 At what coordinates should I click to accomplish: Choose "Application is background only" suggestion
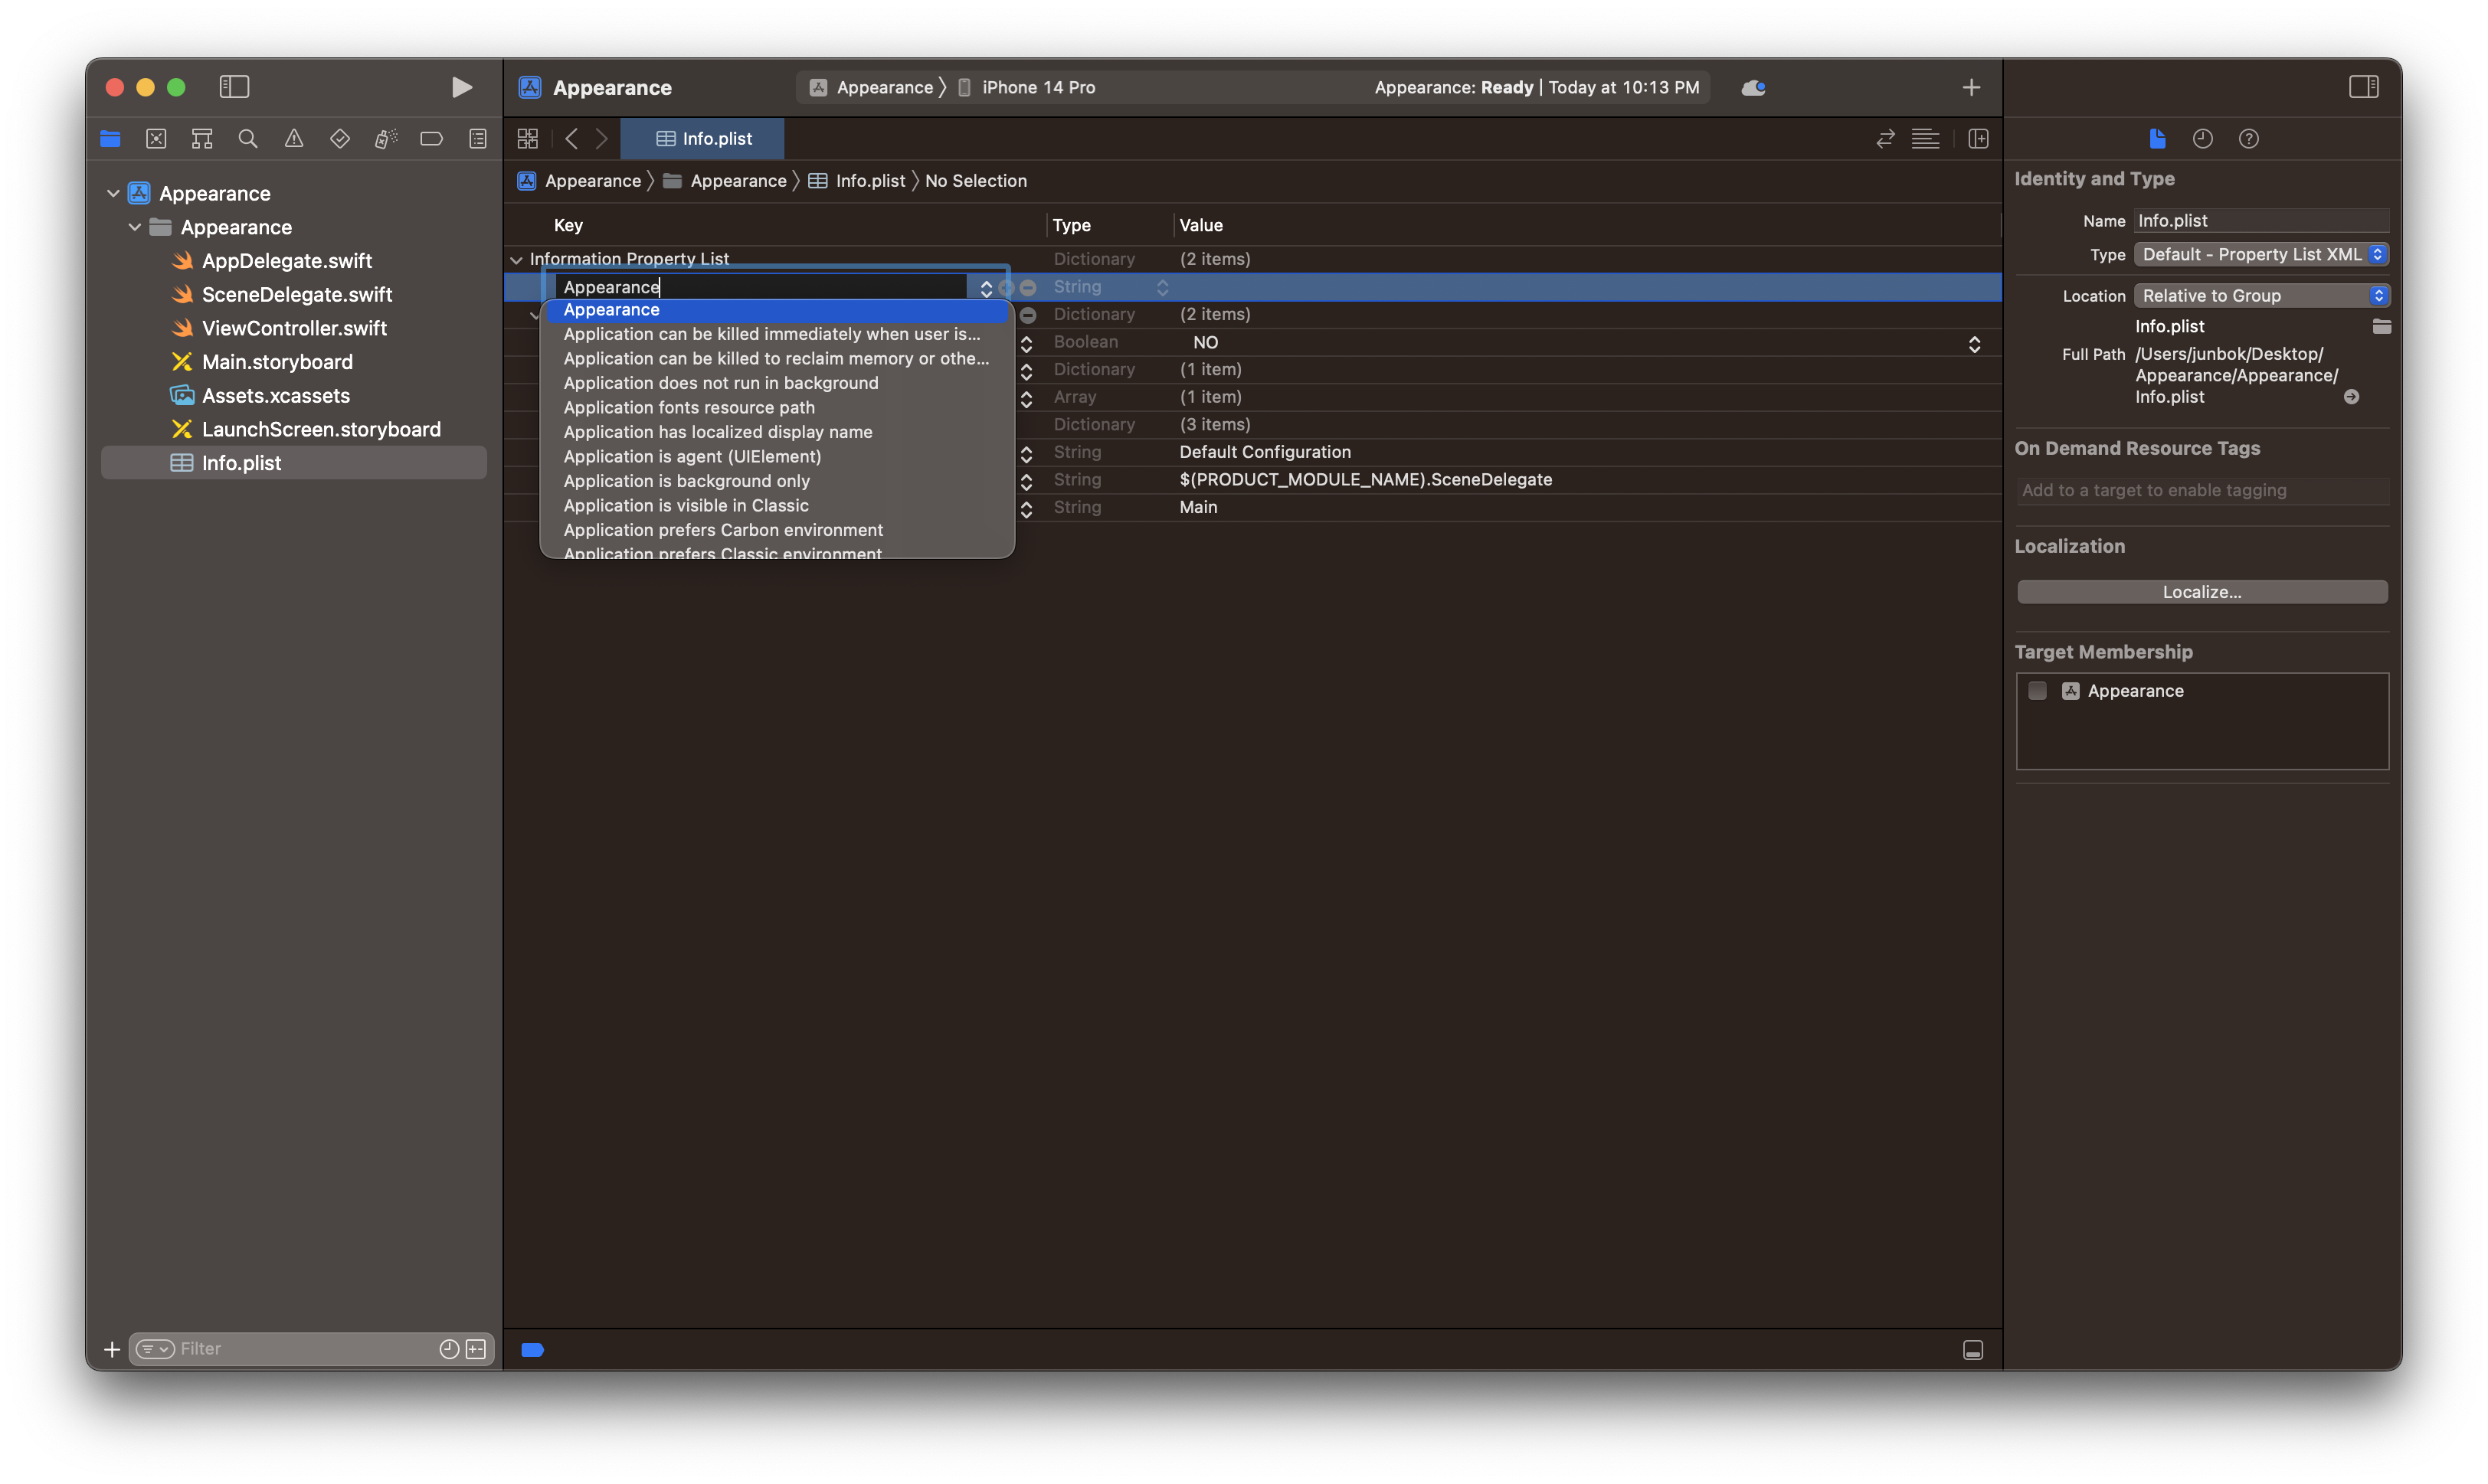pyautogui.click(x=686, y=481)
